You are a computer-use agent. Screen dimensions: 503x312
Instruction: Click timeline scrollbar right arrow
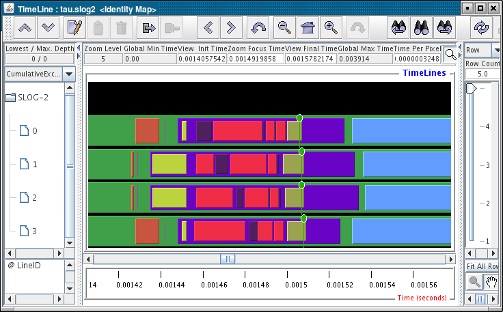(450, 259)
